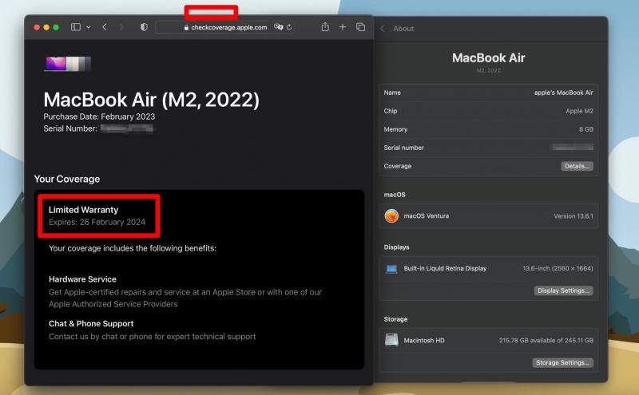The height and width of the screenshot is (395, 639).
Task: Click the Built-in Liquid Retina Display icon
Action: [391, 269]
